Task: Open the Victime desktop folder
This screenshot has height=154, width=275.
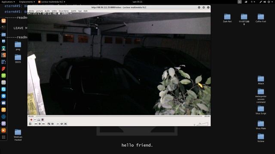Action: point(261,138)
